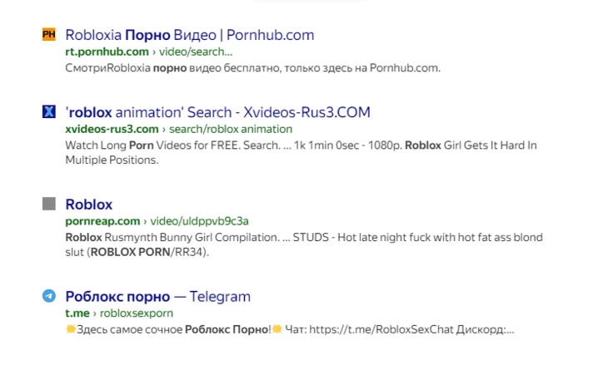Click the Telegram paper plane favicon
Viewport: 608px width, 365px height.
[48, 296]
